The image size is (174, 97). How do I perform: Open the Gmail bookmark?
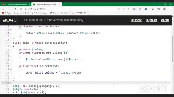(25, 13)
